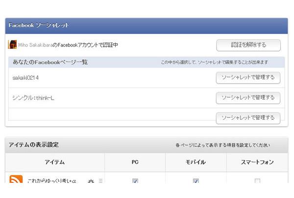Image resolution: width=294 pixels, height=198 pixels.
Task: Click the スマートフォン column header
Action: tap(257, 162)
